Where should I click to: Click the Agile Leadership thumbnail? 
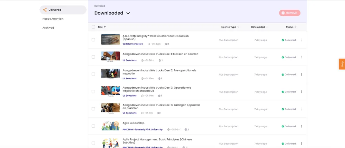click(x=110, y=126)
